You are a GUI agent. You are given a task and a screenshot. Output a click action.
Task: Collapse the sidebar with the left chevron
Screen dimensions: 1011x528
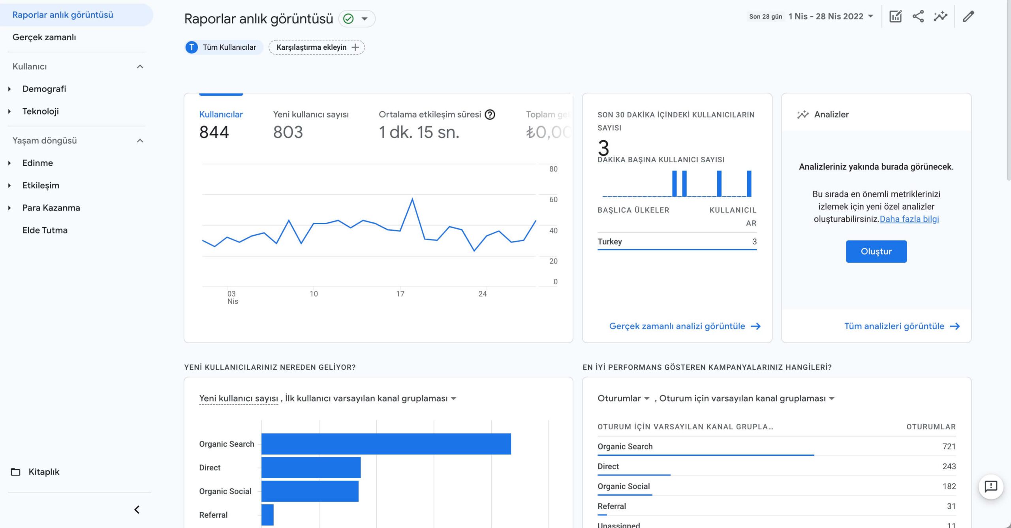[x=137, y=510]
